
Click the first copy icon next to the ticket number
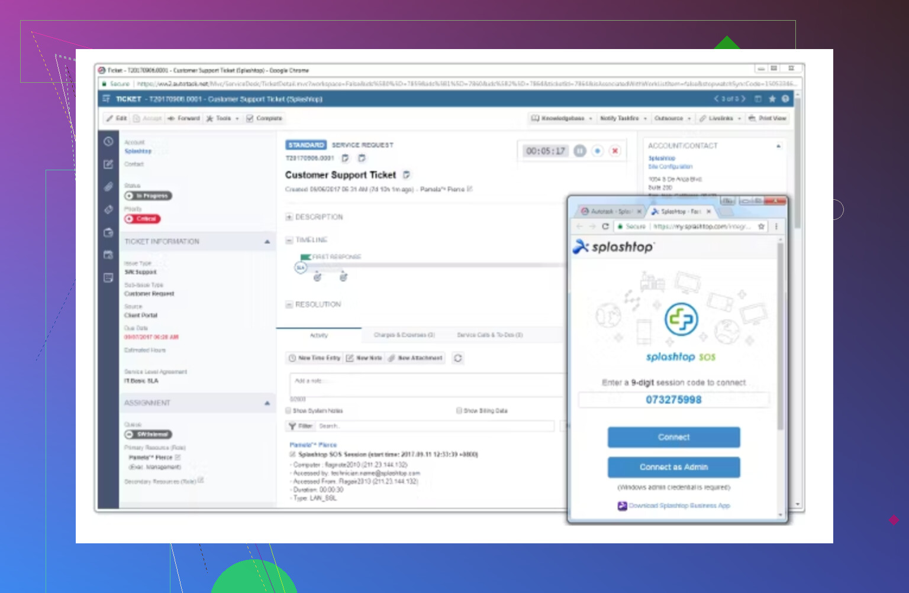(345, 158)
